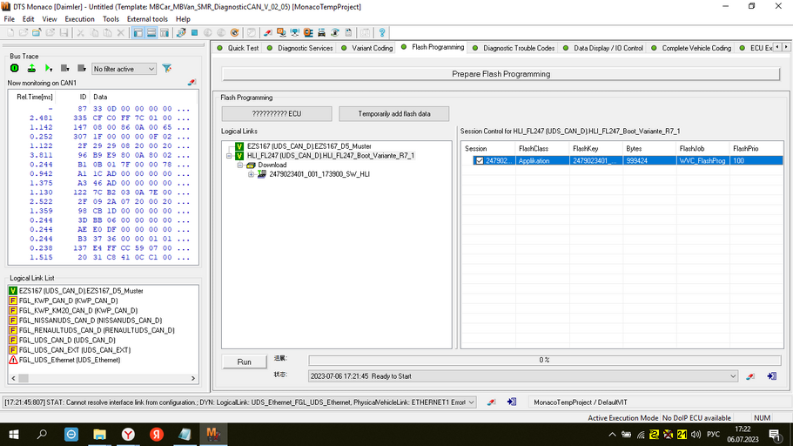Click the green upload arrow Bus Trace icon

31,68
